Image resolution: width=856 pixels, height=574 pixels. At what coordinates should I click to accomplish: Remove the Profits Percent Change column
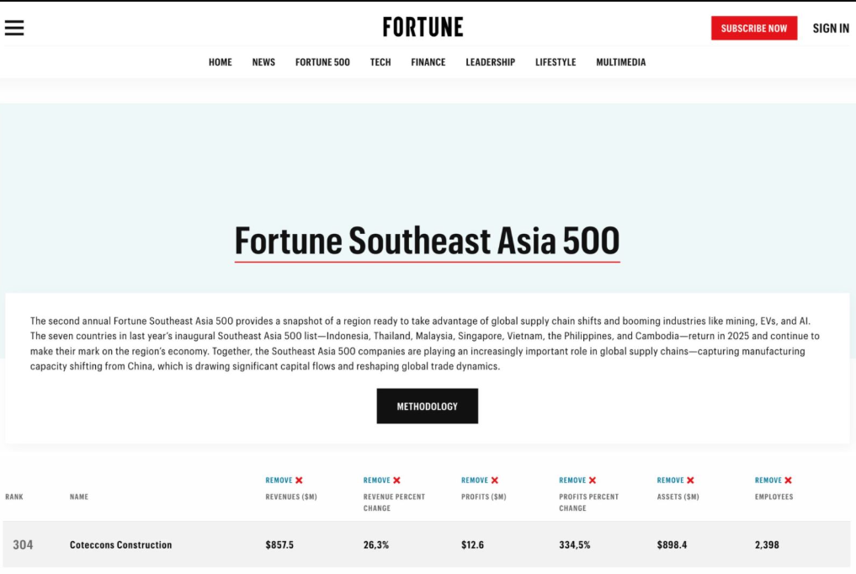click(x=577, y=481)
